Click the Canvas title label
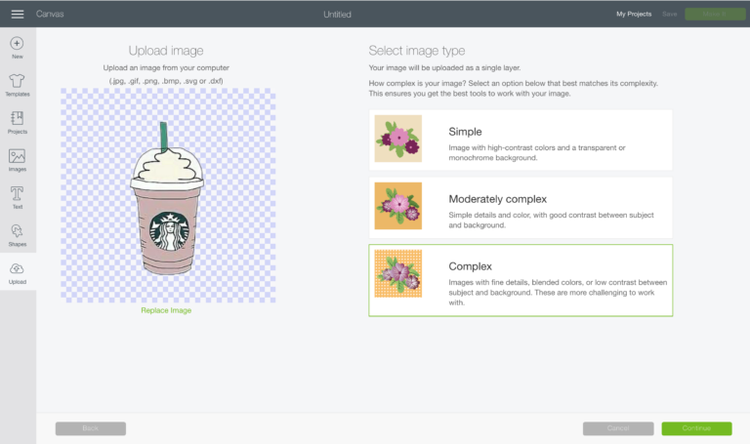Viewport: 750px width, 444px height. (50, 14)
